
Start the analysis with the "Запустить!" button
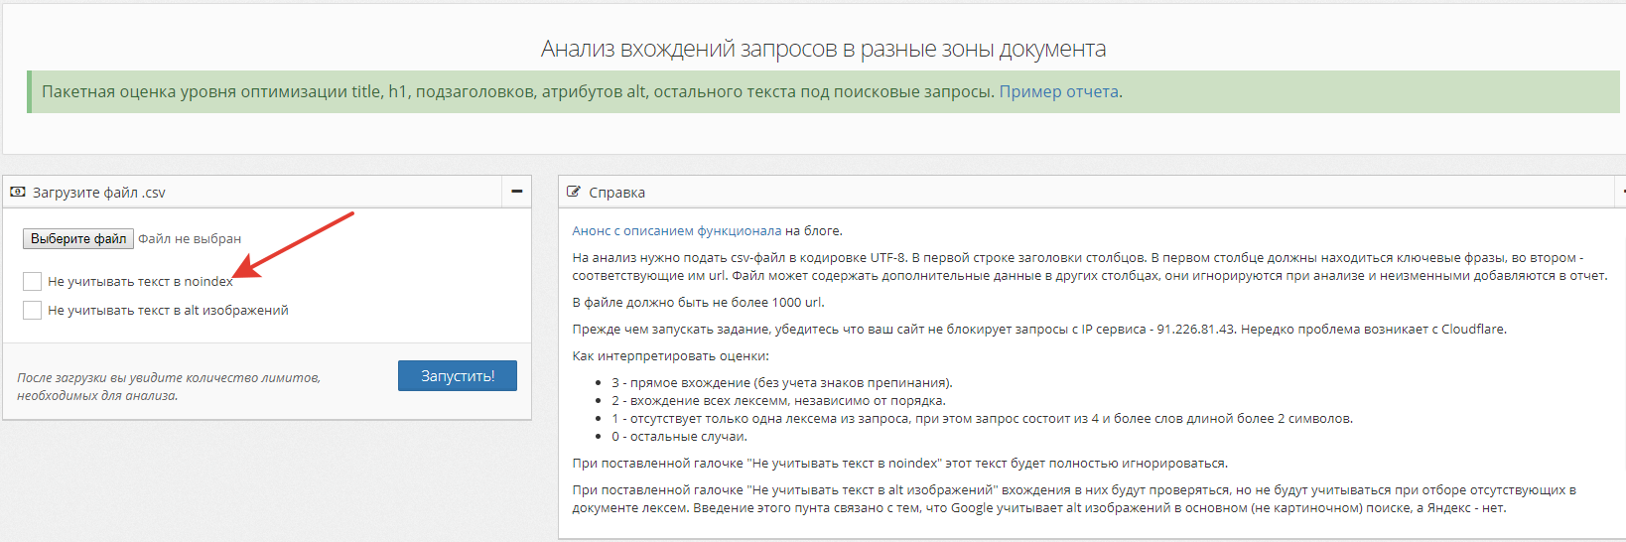click(457, 376)
